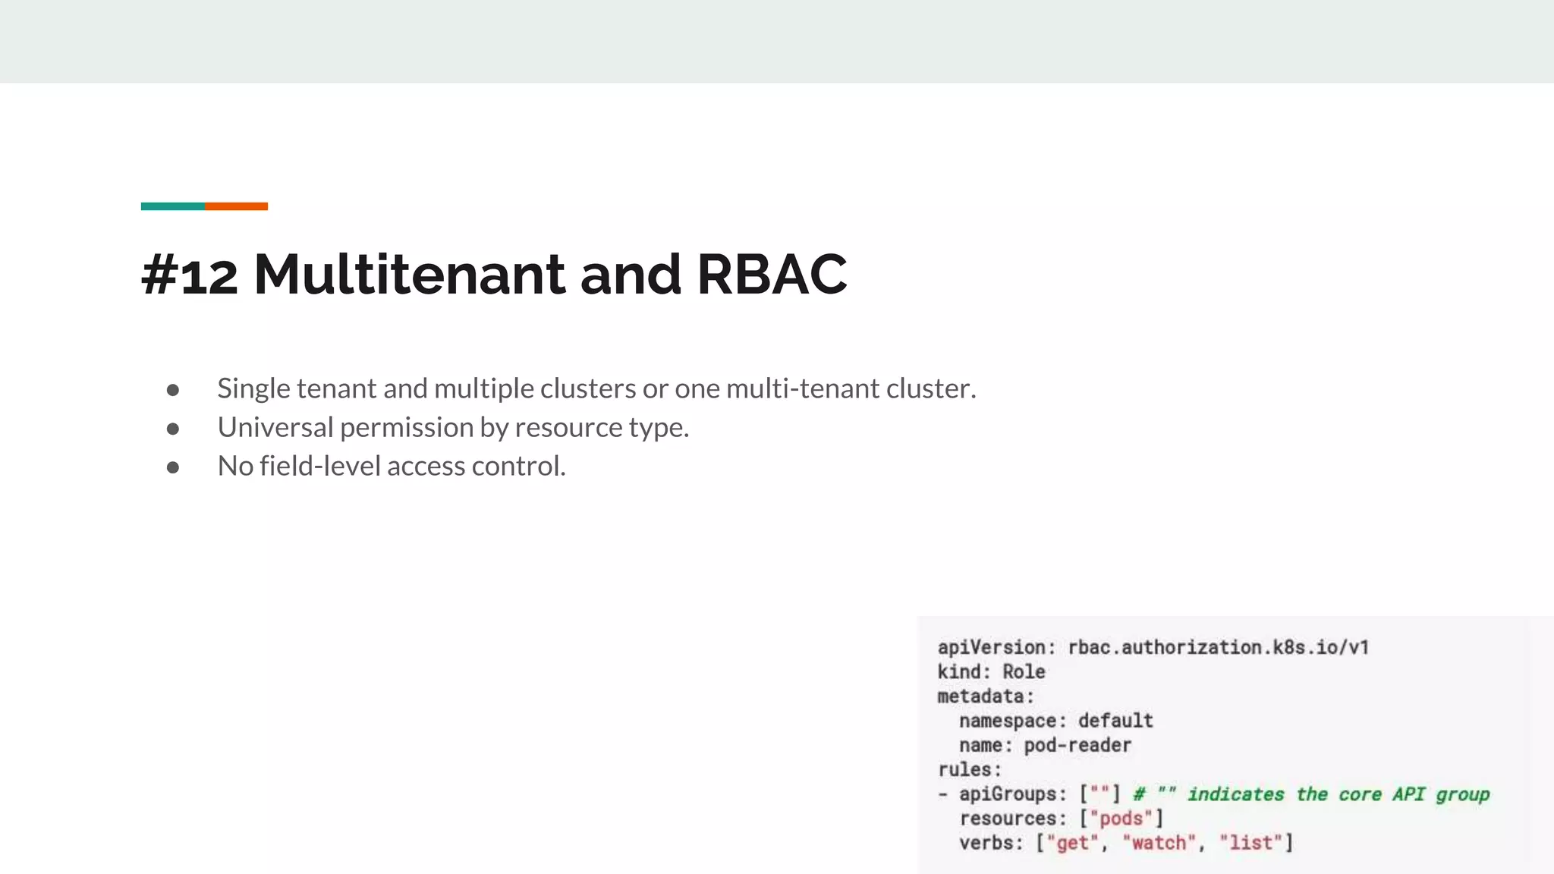Select bullet "Universal permission by resource type."
Viewport: 1554px width, 874px height.
pos(453,427)
